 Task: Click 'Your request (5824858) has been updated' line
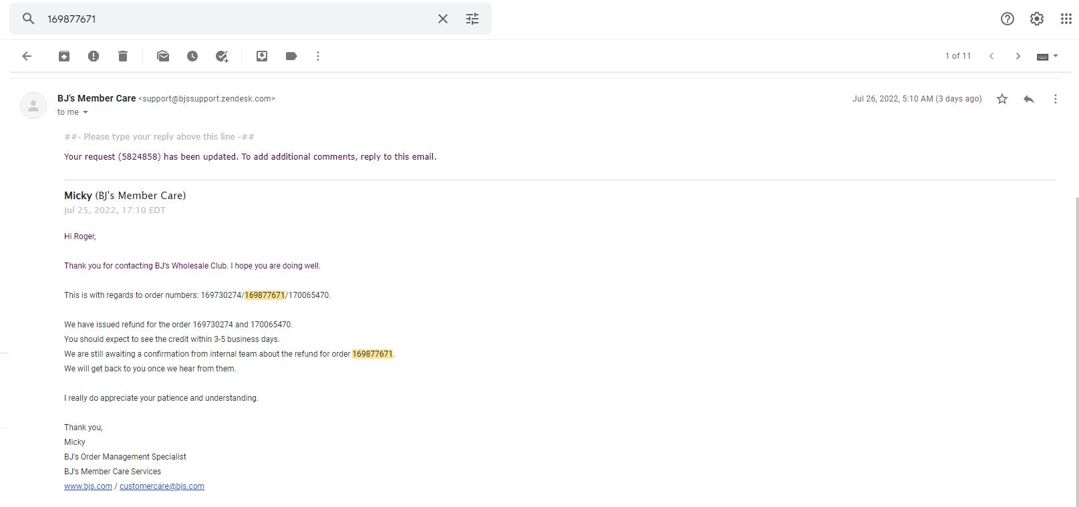point(251,157)
